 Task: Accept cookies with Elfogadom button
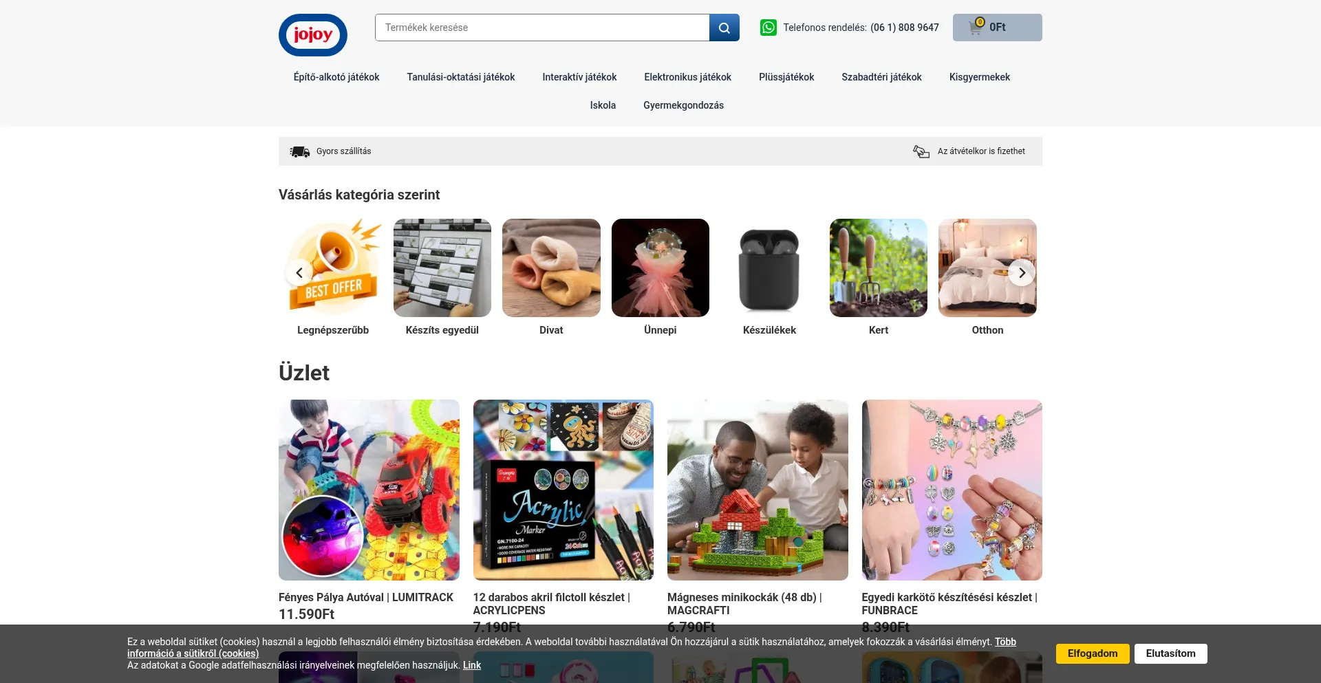1093,653
